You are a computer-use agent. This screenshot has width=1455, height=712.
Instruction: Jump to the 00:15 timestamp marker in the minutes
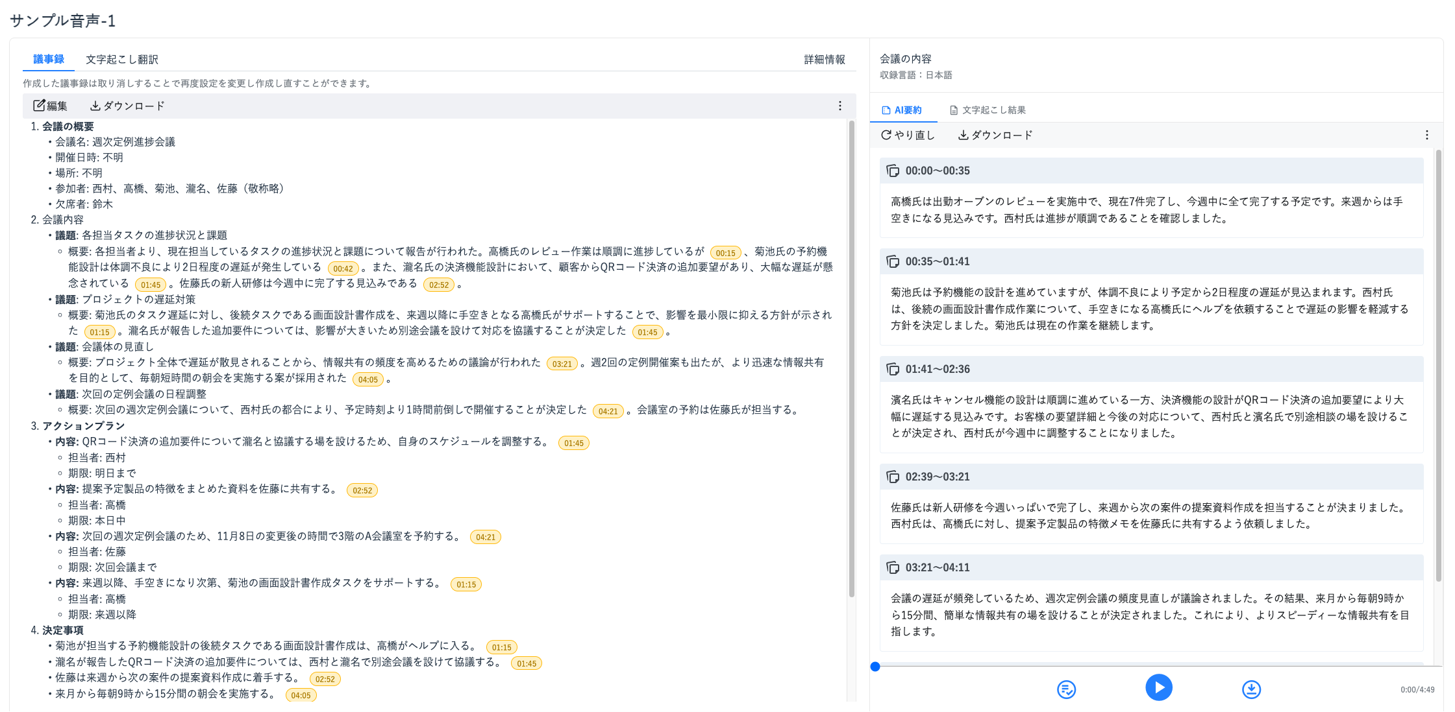(x=725, y=253)
